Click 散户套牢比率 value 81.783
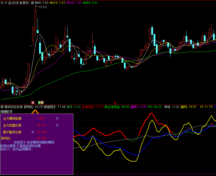The image size is (216, 176). point(41,132)
